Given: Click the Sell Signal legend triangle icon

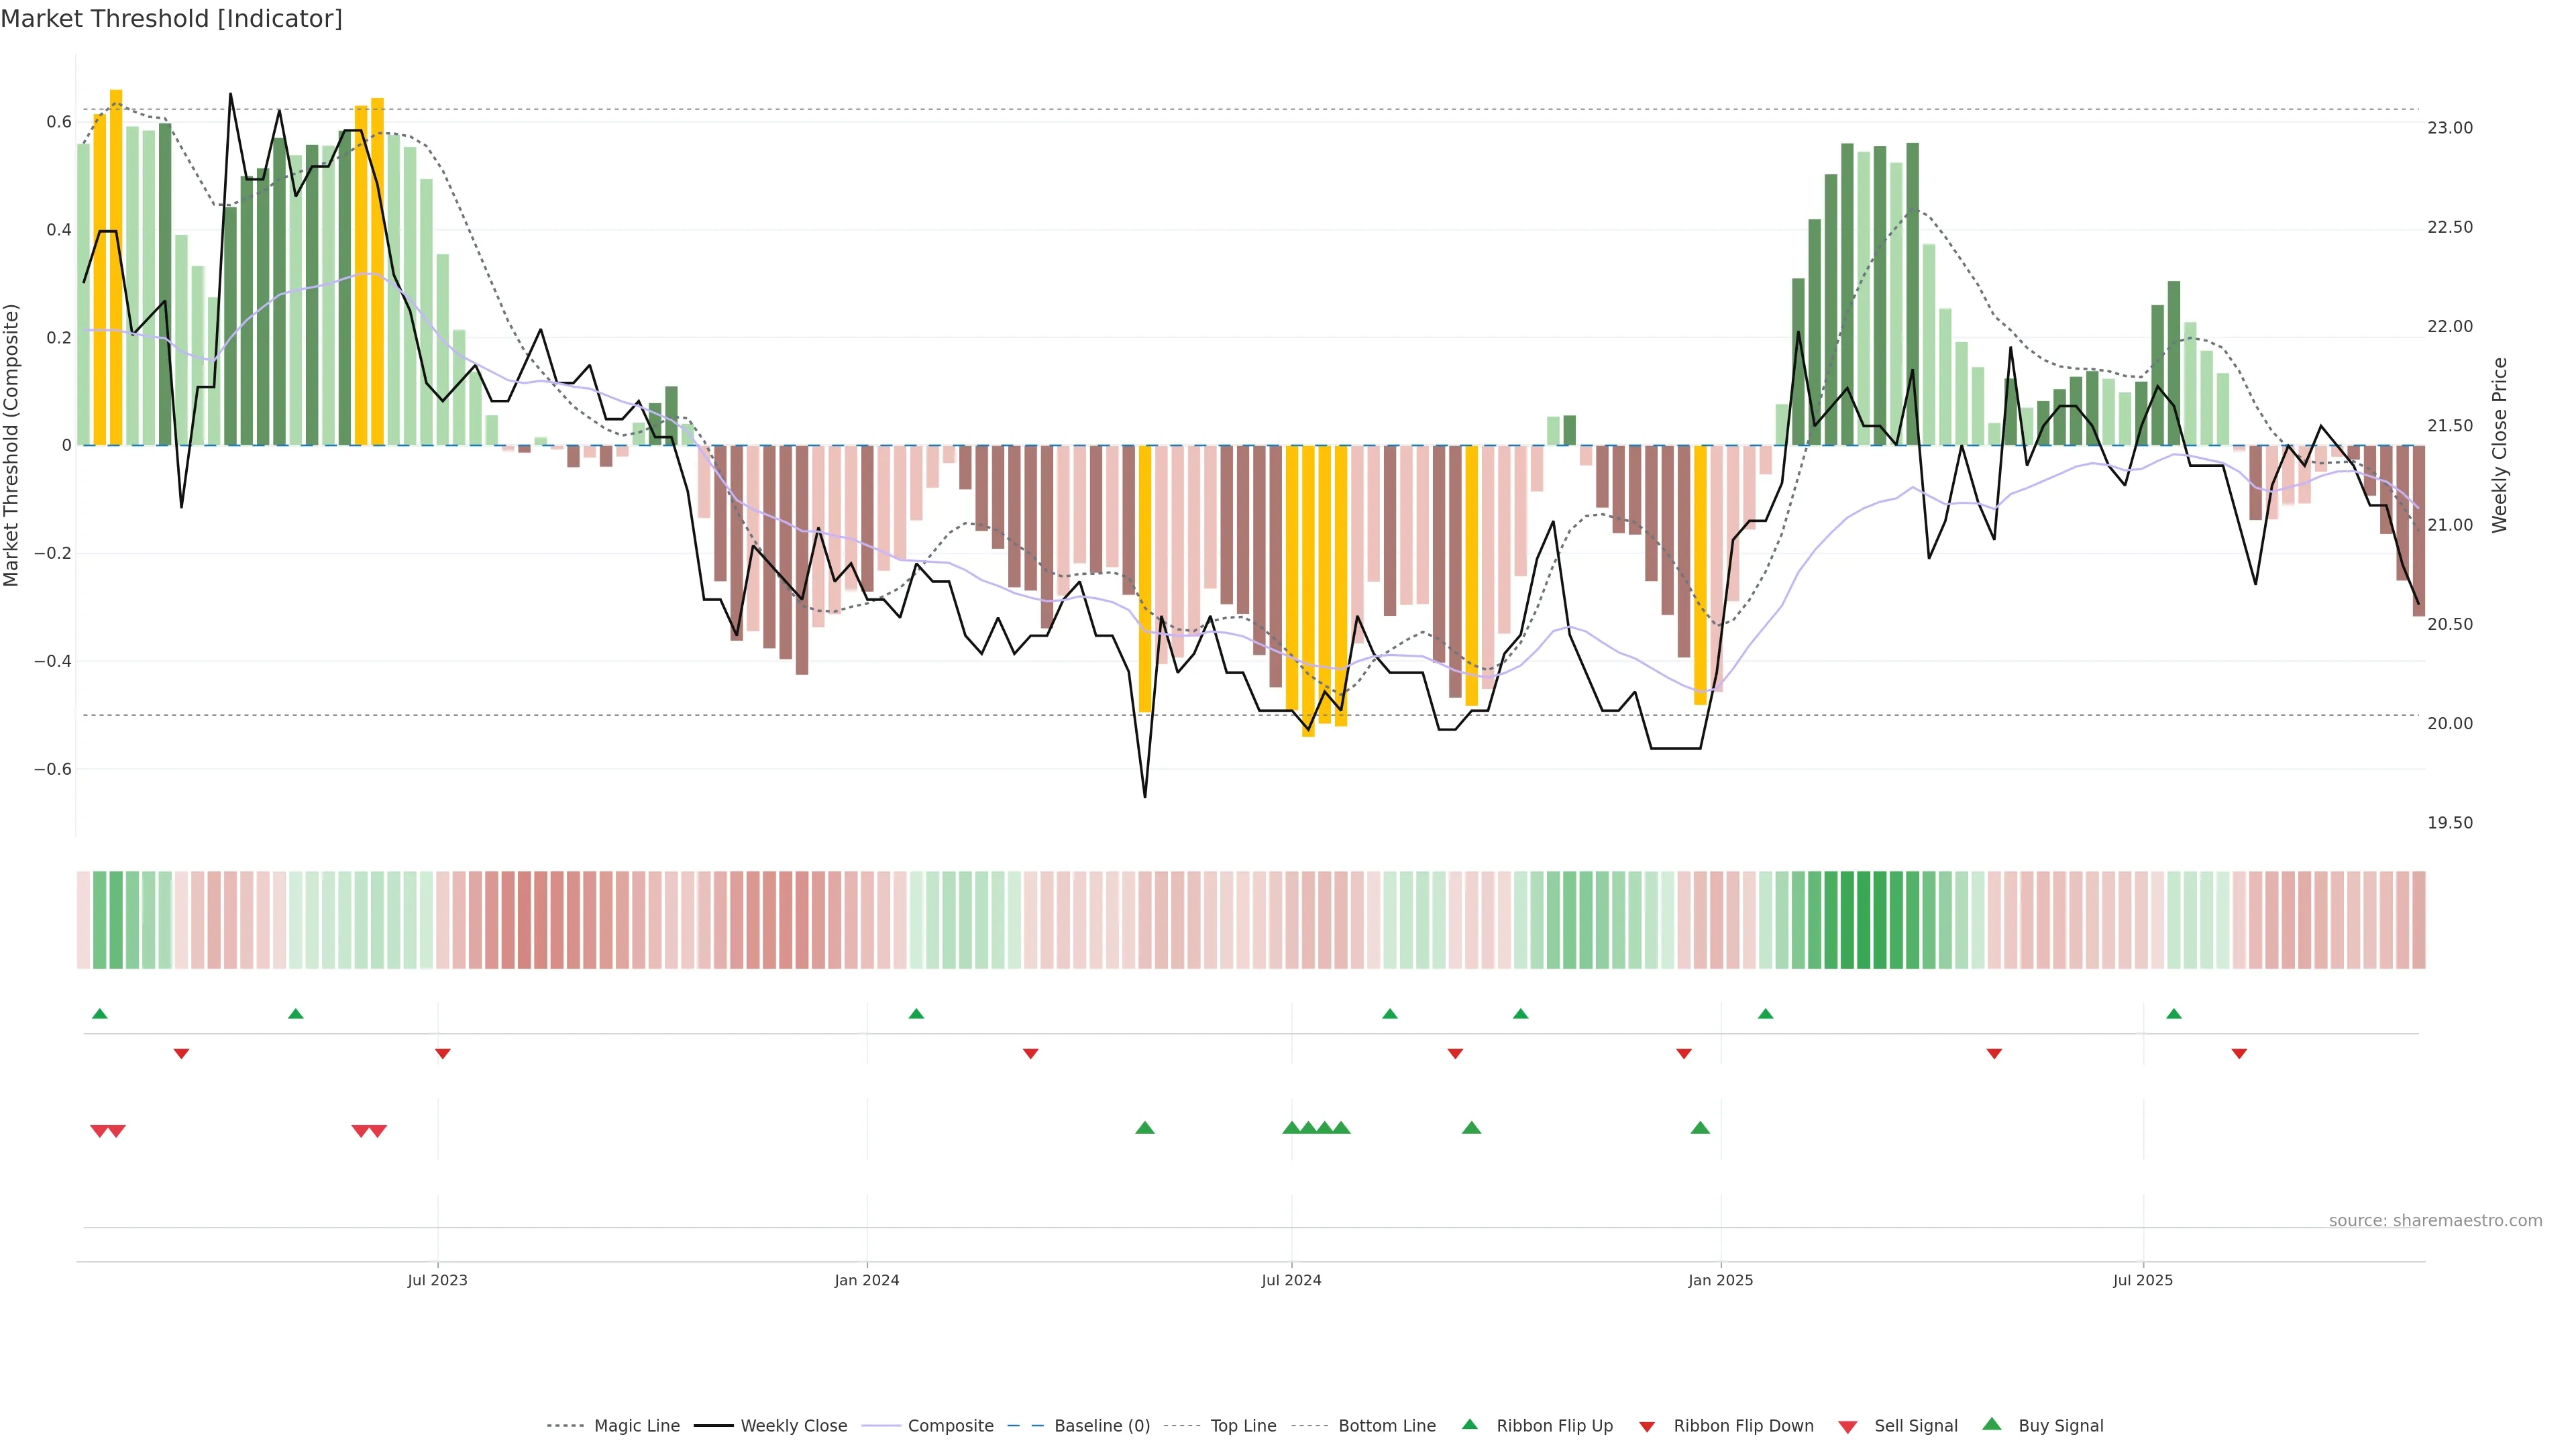Looking at the screenshot, I should point(1847,1427).
